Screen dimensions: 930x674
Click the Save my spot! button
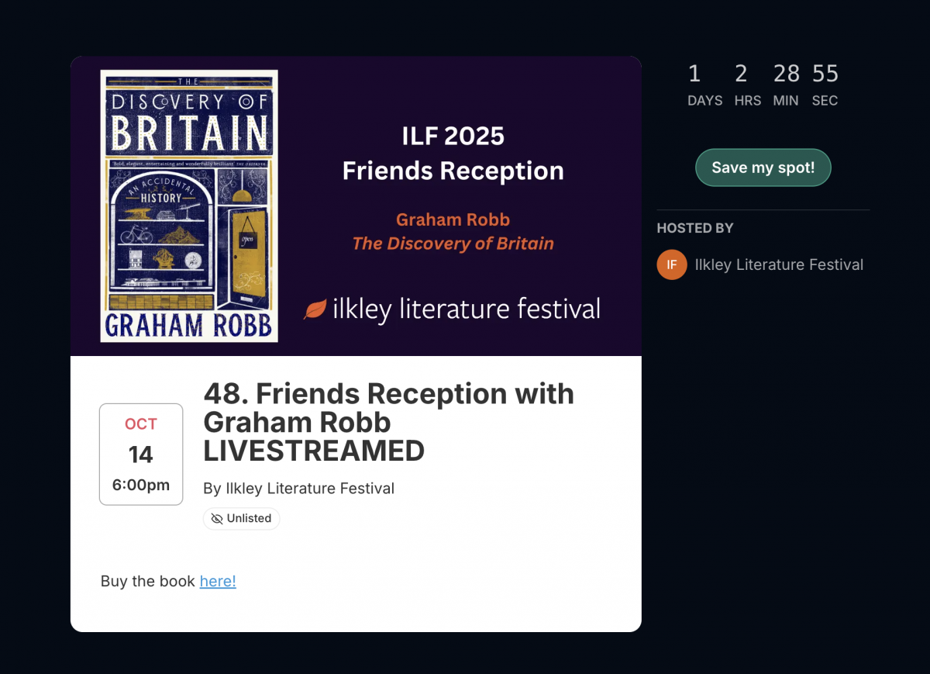[763, 168]
